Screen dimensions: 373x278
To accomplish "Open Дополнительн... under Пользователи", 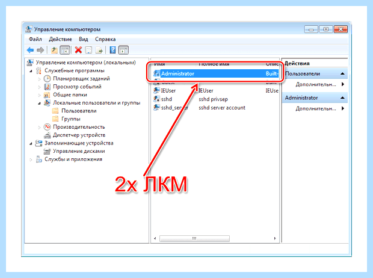I will point(316,84).
